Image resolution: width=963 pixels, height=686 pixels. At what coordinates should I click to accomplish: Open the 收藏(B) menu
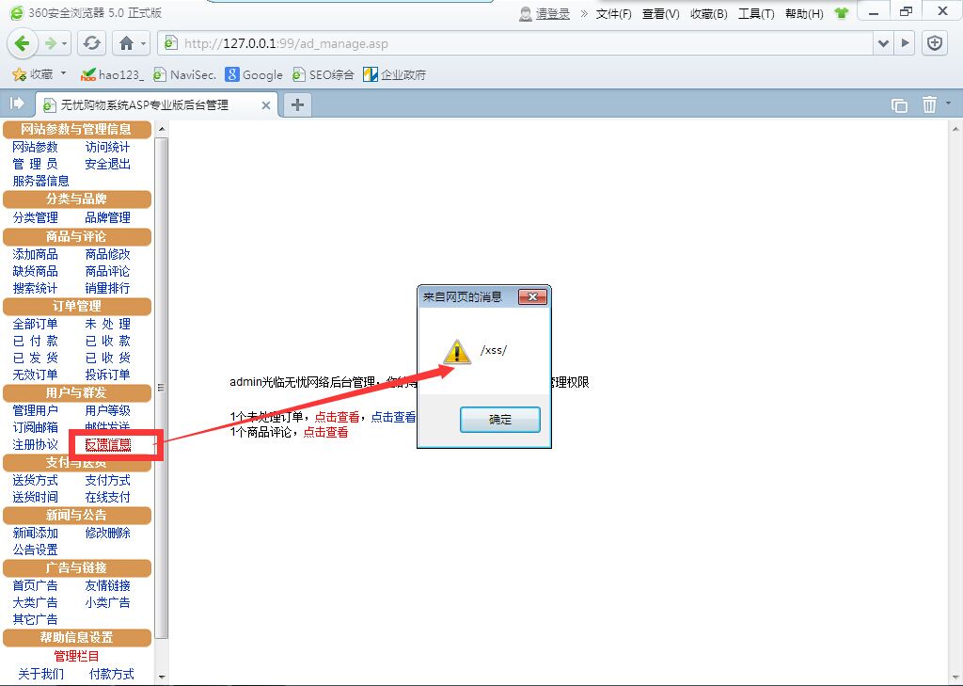click(708, 13)
